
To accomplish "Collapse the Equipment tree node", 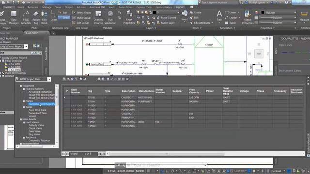I will click(21, 86).
